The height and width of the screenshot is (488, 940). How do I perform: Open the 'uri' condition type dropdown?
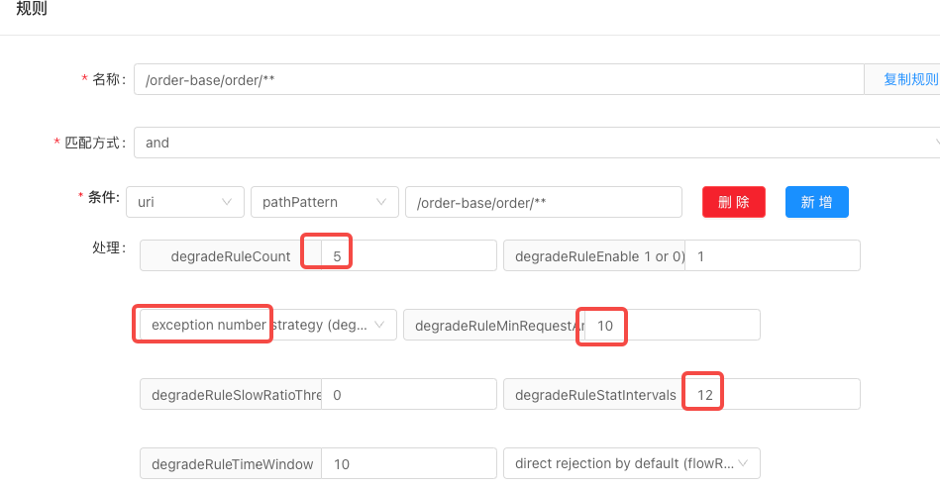tap(184, 202)
